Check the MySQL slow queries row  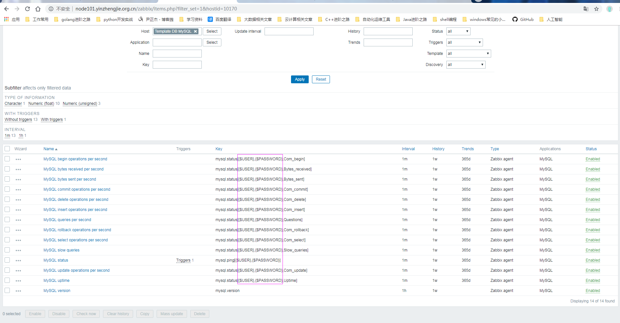click(x=7, y=250)
